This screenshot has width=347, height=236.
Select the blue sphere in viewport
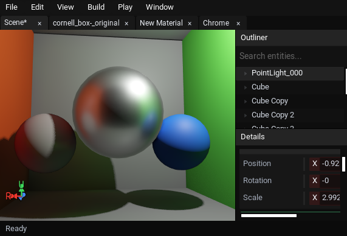[x=181, y=142]
